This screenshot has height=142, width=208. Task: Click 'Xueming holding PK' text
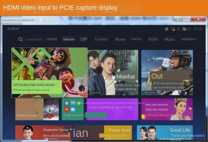tap(113, 136)
